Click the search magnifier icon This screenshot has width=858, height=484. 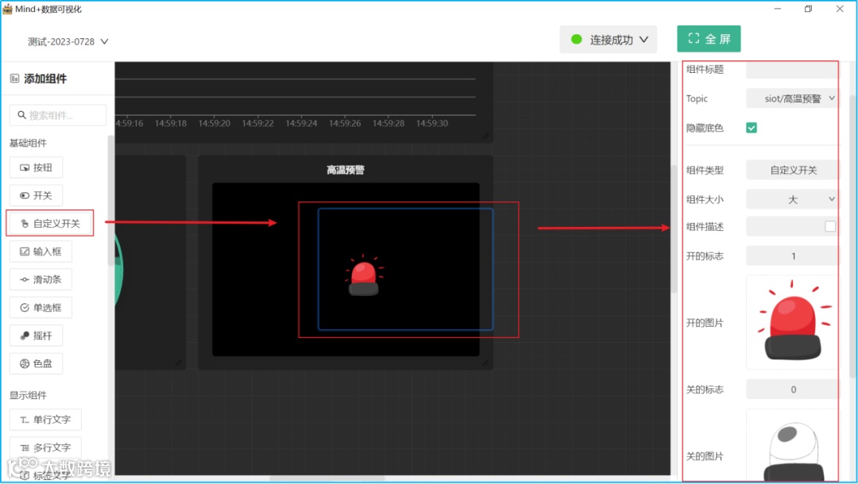[22, 115]
